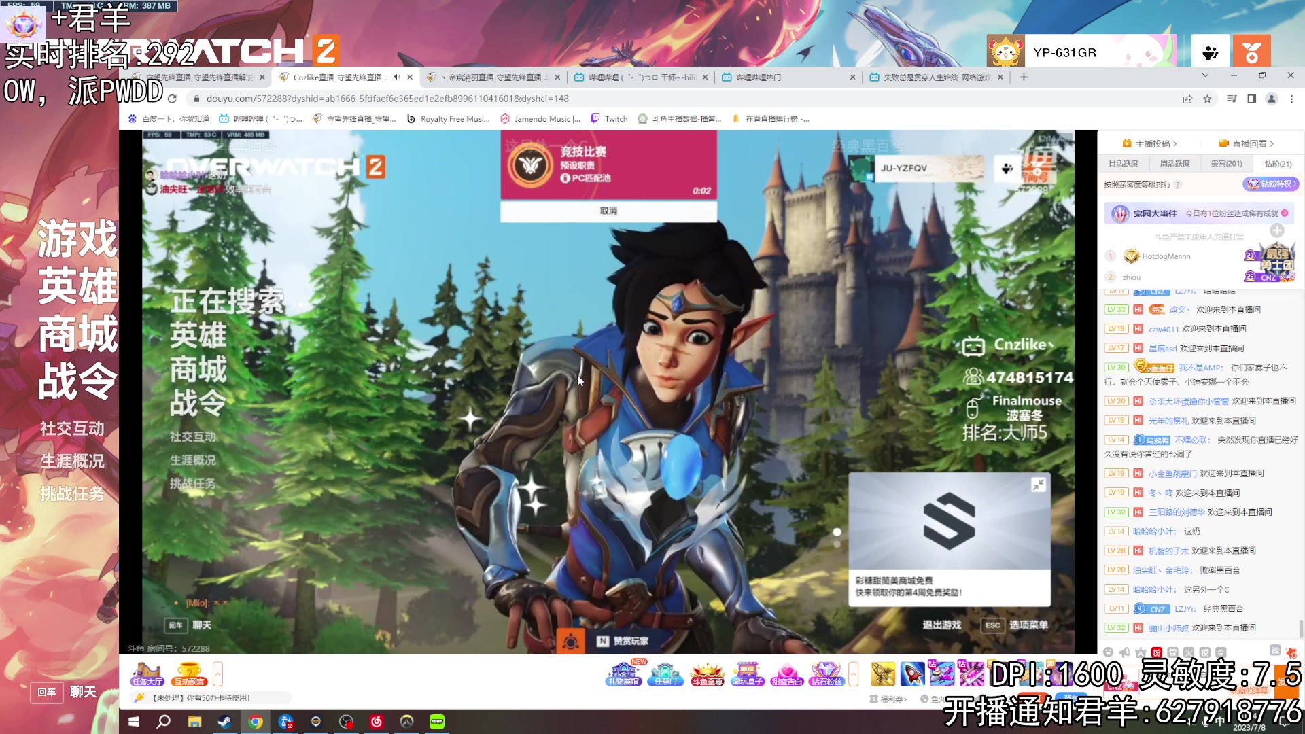Open Royalty Free Music bookmark
The height and width of the screenshot is (734, 1305).
click(x=448, y=118)
